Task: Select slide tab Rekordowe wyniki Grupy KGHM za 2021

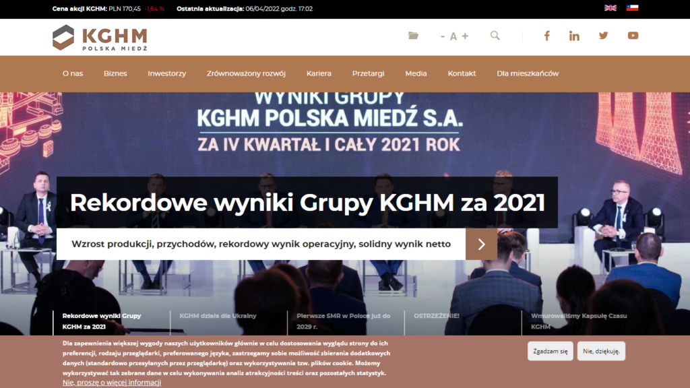Action: click(x=102, y=321)
